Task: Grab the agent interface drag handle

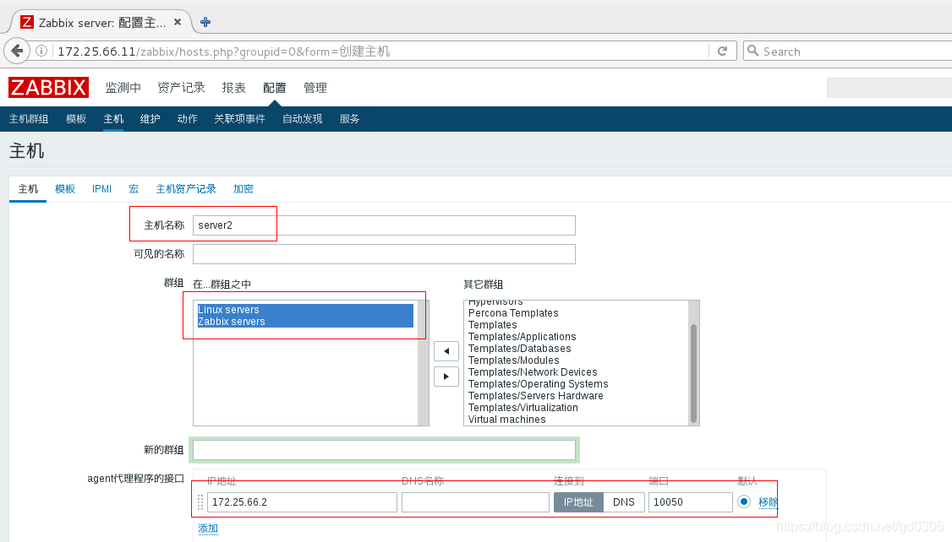Action: (x=200, y=502)
